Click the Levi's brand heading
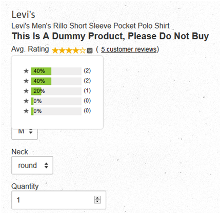220x214 pixels. 23,14
